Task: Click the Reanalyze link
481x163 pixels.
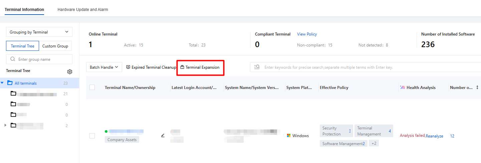Action: [x=435, y=136]
